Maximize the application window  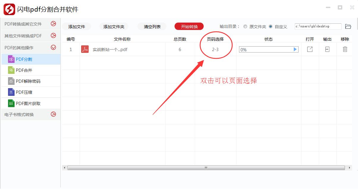340,7
